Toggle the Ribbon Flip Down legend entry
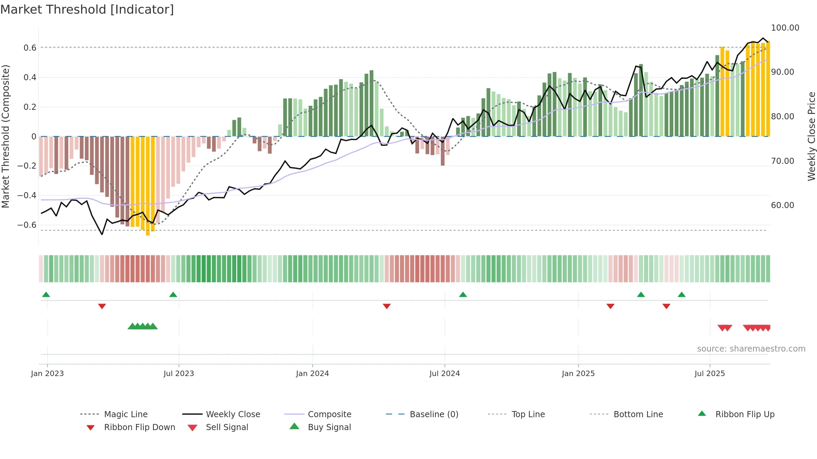This screenshot has width=817, height=459. 131,427
